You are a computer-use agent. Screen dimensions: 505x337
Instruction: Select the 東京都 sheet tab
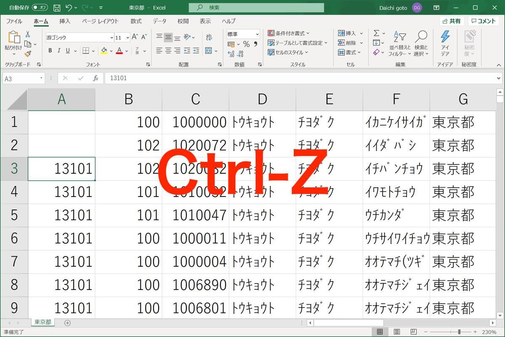43,322
